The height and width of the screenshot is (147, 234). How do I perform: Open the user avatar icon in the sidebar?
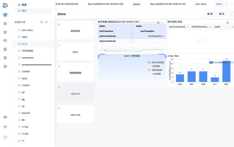(5, 137)
